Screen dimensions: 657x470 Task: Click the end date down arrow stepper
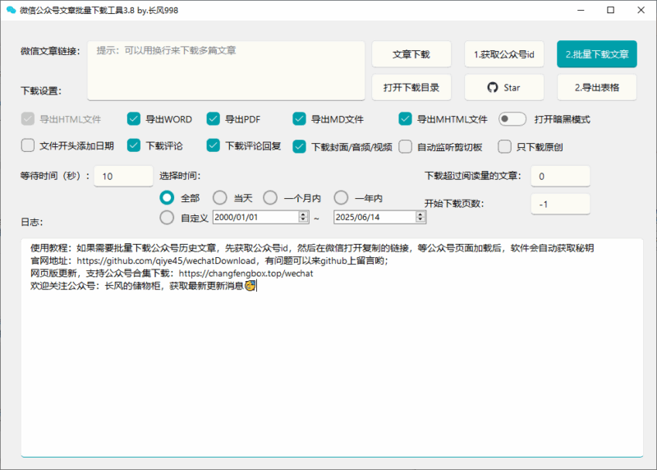[x=420, y=219]
